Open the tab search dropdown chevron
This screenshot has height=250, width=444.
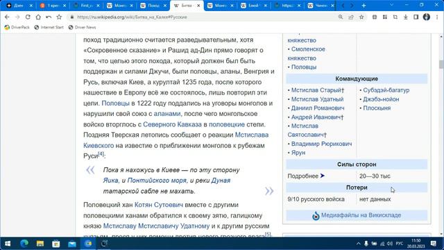391,5
